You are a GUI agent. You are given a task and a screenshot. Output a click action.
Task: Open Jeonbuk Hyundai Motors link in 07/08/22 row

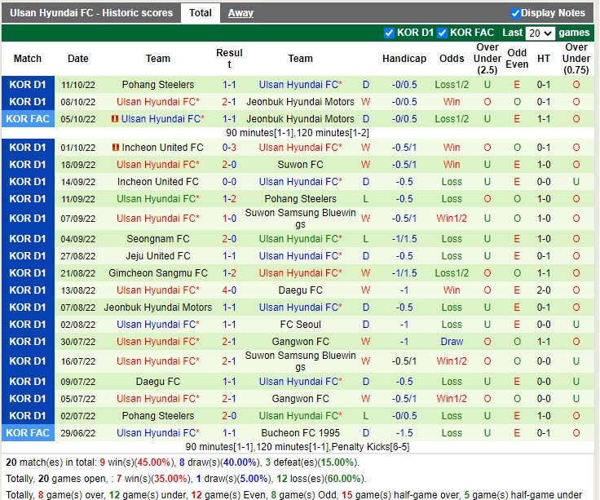(157, 308)
